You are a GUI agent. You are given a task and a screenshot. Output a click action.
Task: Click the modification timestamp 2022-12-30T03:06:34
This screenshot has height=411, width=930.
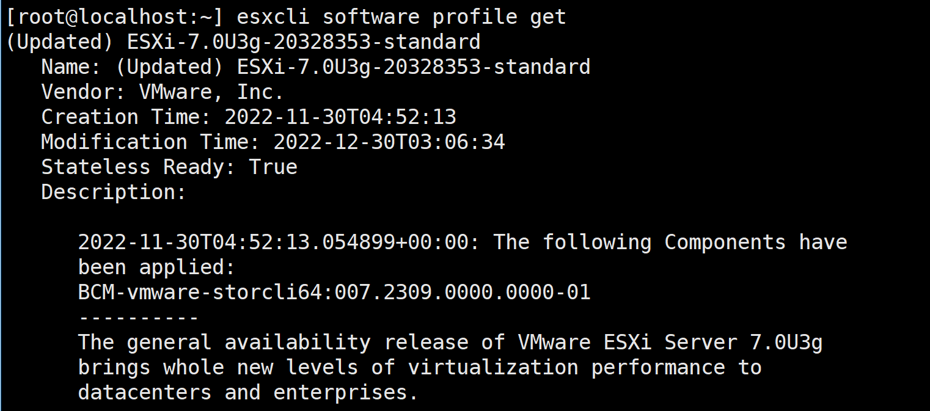click(x=389, y=142)
